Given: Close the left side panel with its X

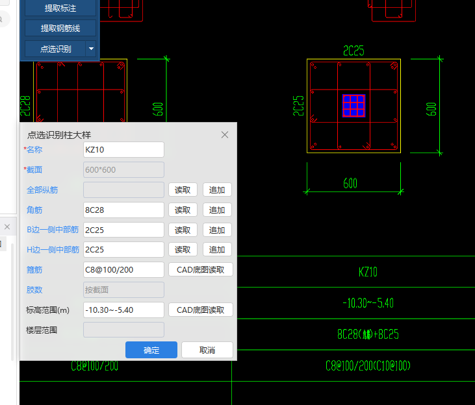Looking at the screenshot, I should (7, 227).
